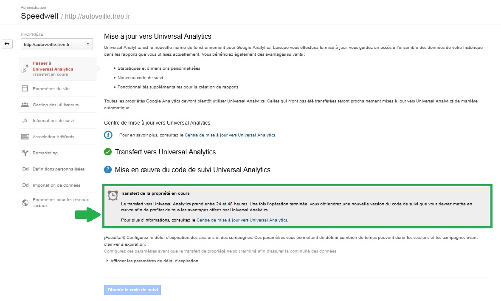Click the Gestion des utilisateurs people icon
501x301 pixels.
coord(25,105)
